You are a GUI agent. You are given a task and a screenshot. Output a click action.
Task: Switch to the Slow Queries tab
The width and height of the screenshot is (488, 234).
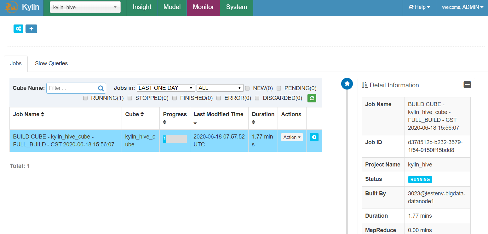(51, 63)
